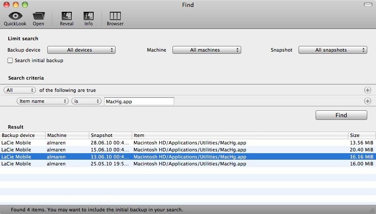Expand the All snapshots dropdown

333,50
